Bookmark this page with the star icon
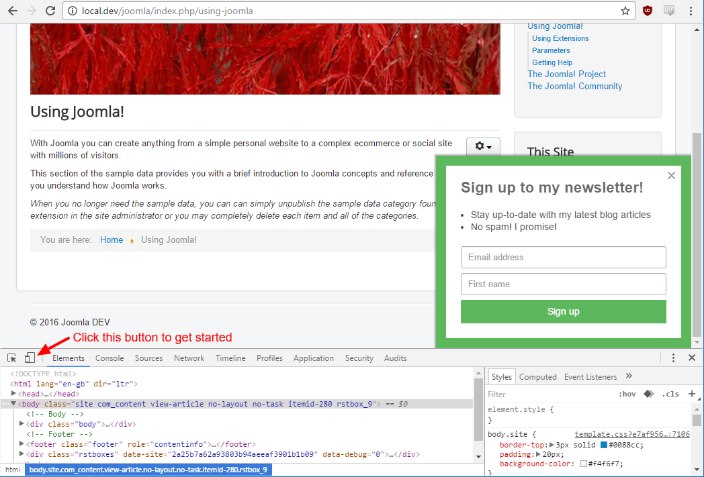The height and width of the screenshot is (477, 704). pos(625,11)
